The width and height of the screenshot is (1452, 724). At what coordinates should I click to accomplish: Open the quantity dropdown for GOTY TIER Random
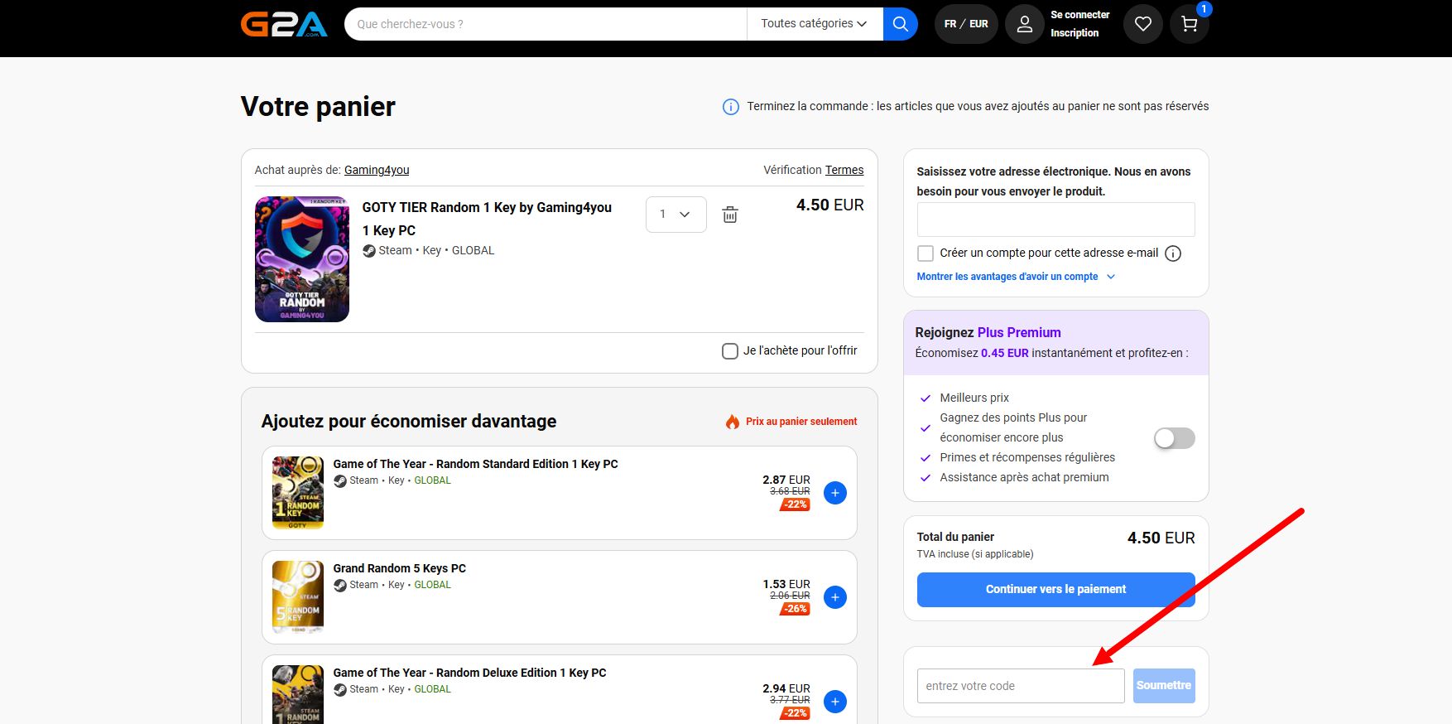click(676, 215)
